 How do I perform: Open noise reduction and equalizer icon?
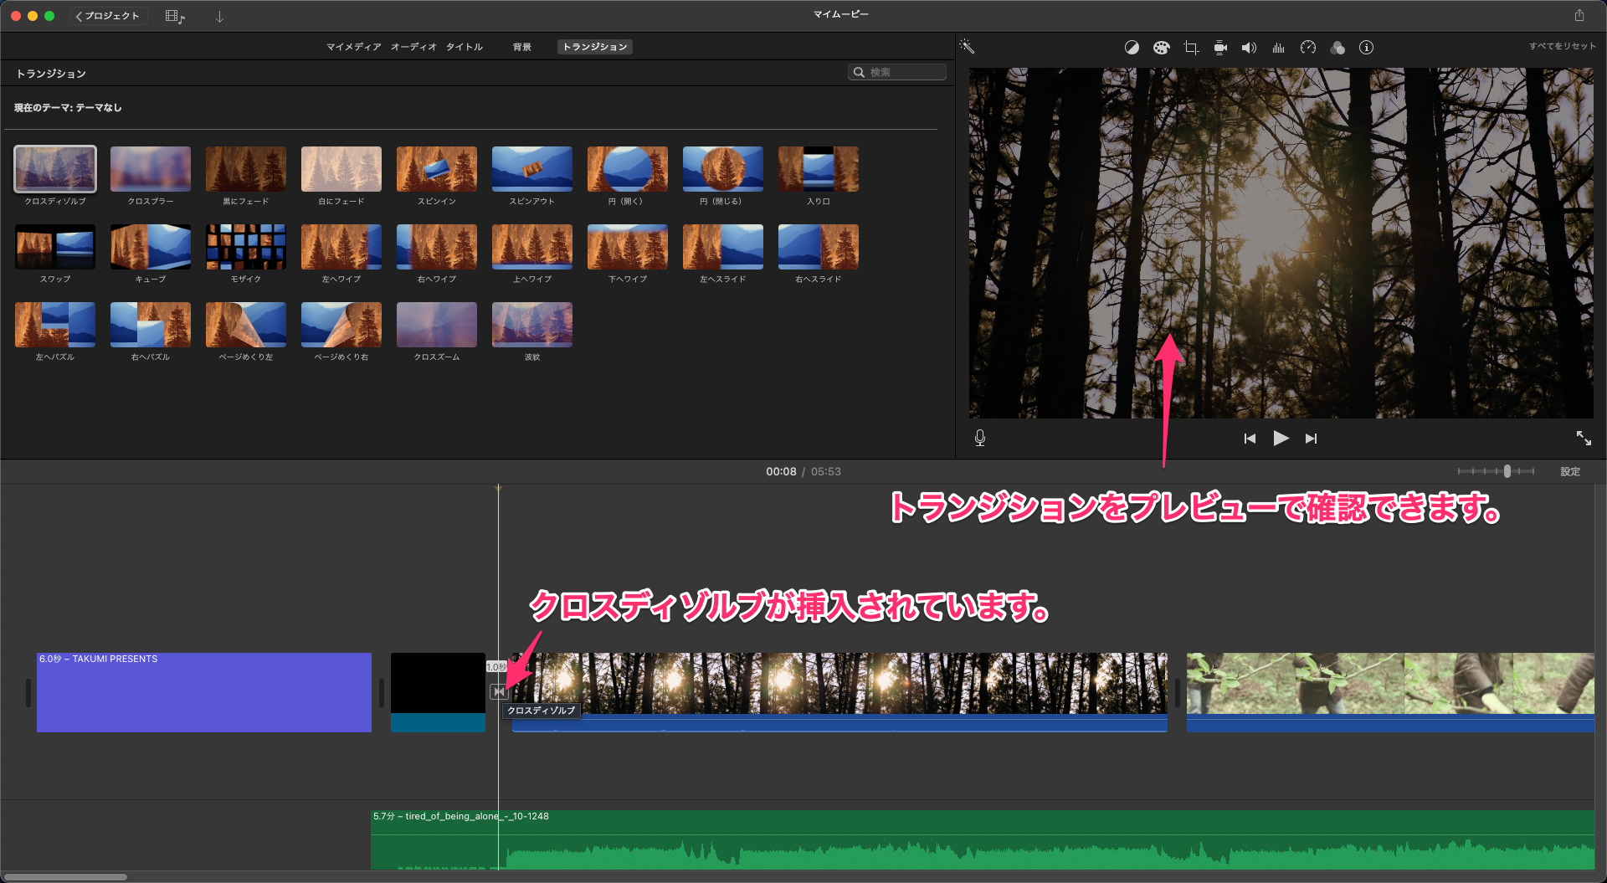coord(1278,48)
